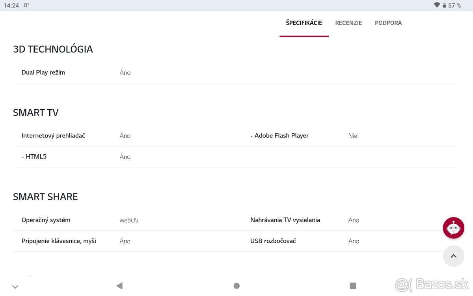
Task: Expand the 3D TECHNOLÓGIA section
Action: pyautogui.click(x=53, y=49)
